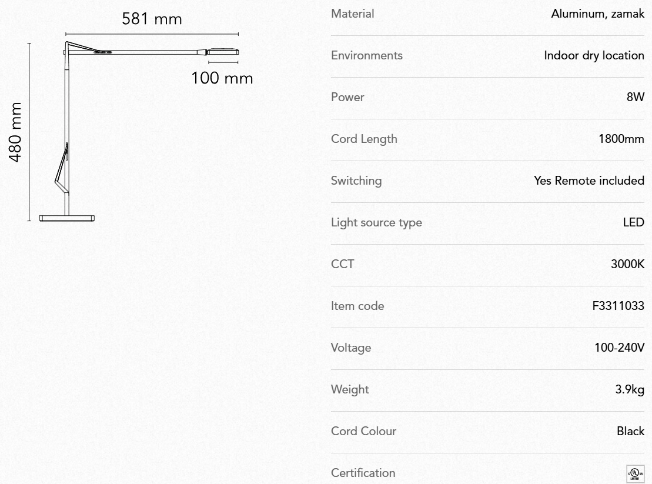The image size is (652, 484).
Task: Select the Light source type label
Action: (x=376, y=222)
